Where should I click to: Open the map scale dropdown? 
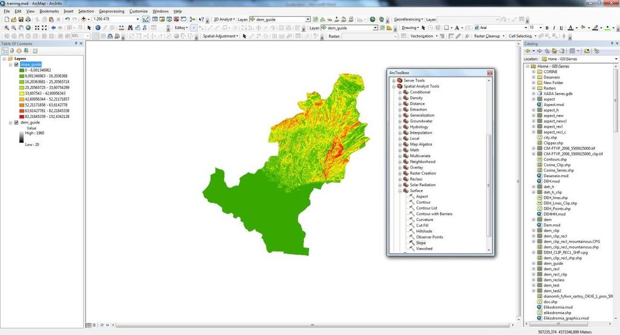click(x=138, y=19)
